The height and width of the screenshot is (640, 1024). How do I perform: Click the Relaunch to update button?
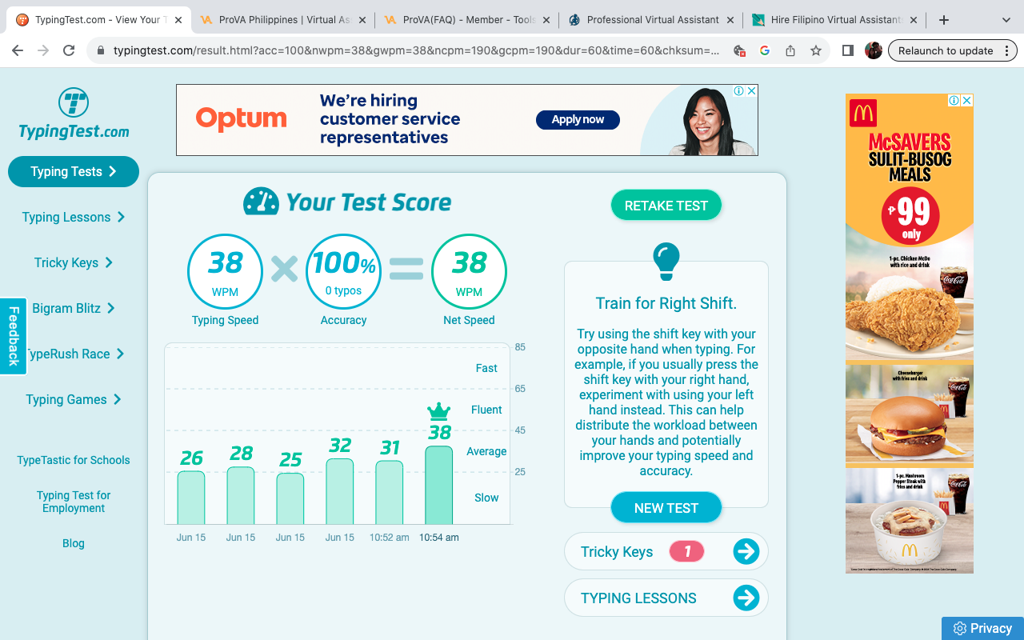953,50
